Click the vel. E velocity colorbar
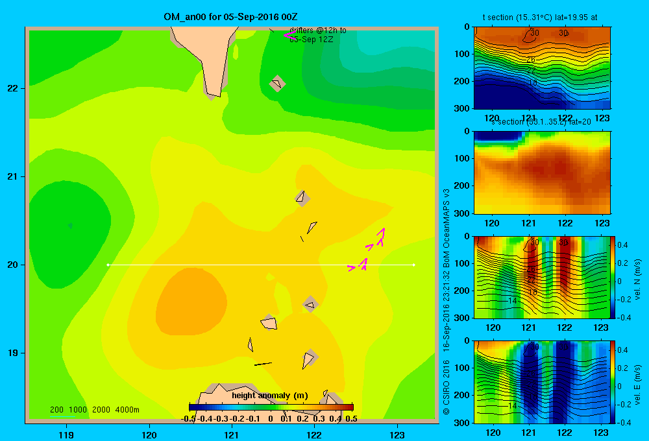 613,381
